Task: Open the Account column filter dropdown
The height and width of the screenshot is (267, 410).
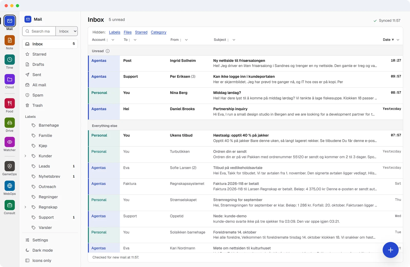Action: click(x=113, y=40)
